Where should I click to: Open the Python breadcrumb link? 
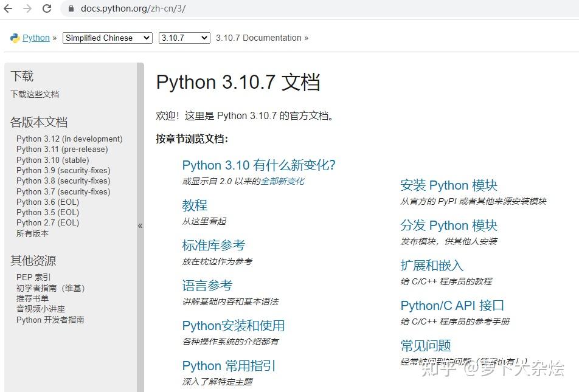point(36,38)
